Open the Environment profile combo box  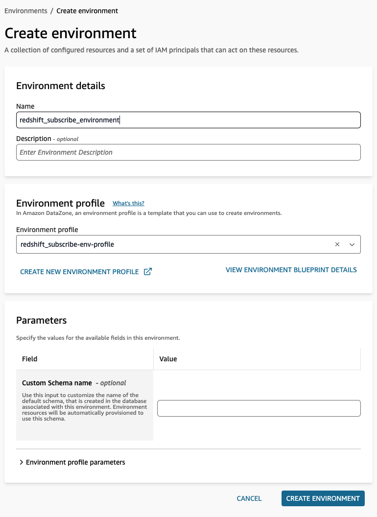point(171,244)
